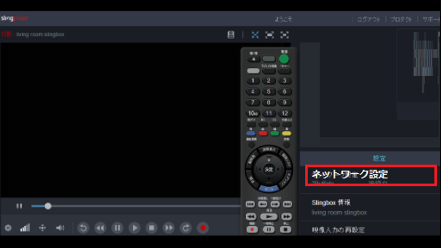Click the eject button on the virtual remote
441x248 pixels.
(254, 59)
